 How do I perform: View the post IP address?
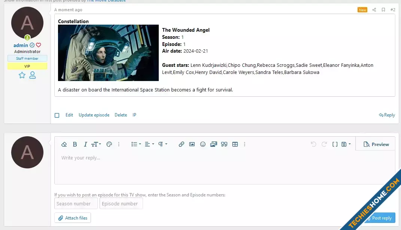(x=134, y=115)
